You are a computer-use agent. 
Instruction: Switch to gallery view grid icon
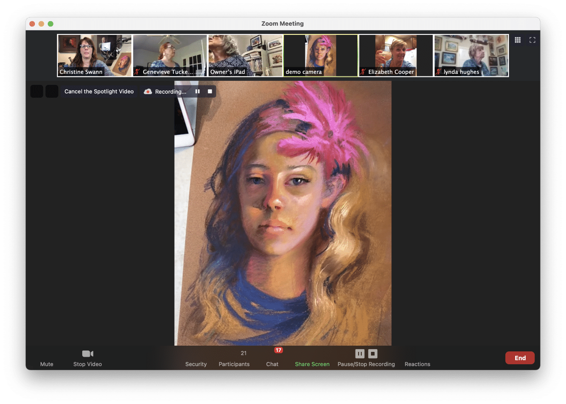[x=517, y=40]
